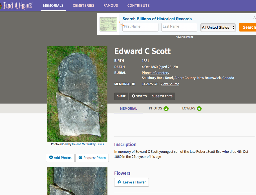Click the camera icon in Request Photo

[80, 158]
